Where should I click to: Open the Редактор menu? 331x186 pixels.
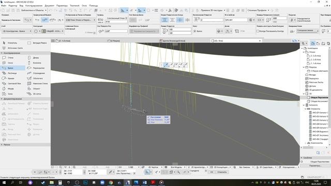[x=12, y=6]
